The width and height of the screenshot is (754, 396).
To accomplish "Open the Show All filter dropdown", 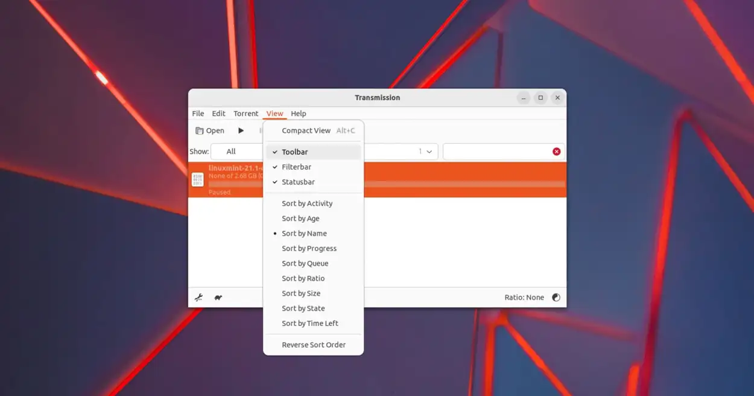I will [x=237, y=152].
